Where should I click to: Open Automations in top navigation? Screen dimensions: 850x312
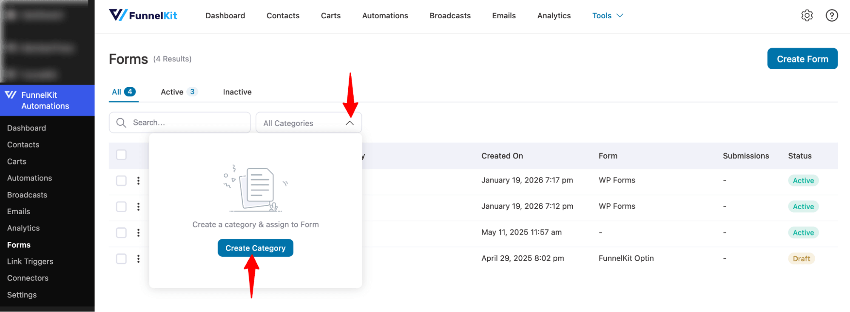pyautogui.click(x=385, y=16)
